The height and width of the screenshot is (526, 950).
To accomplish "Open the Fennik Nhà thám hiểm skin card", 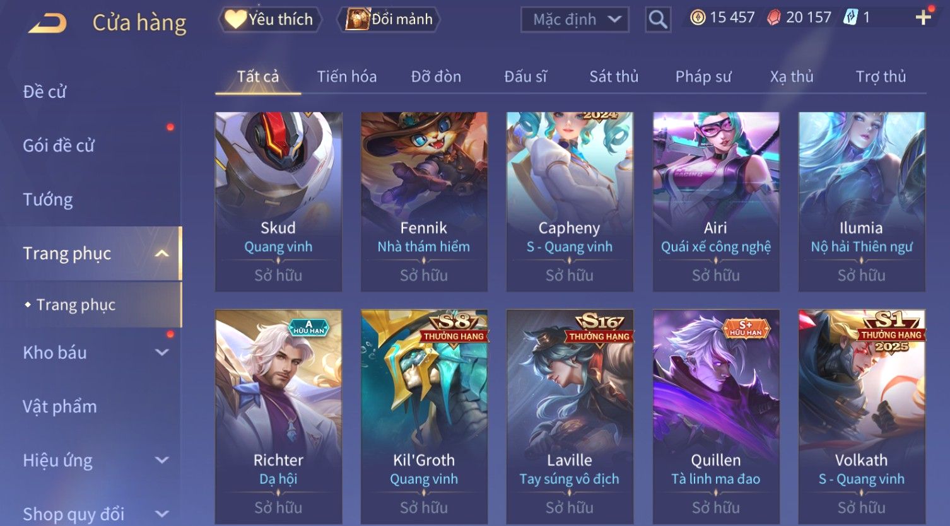I will [424, 202].
